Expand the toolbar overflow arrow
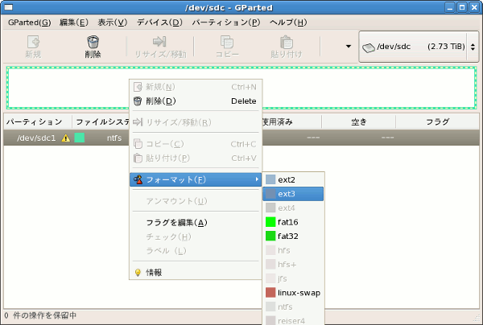Screen dimensions: 483x325 point(349,47)
